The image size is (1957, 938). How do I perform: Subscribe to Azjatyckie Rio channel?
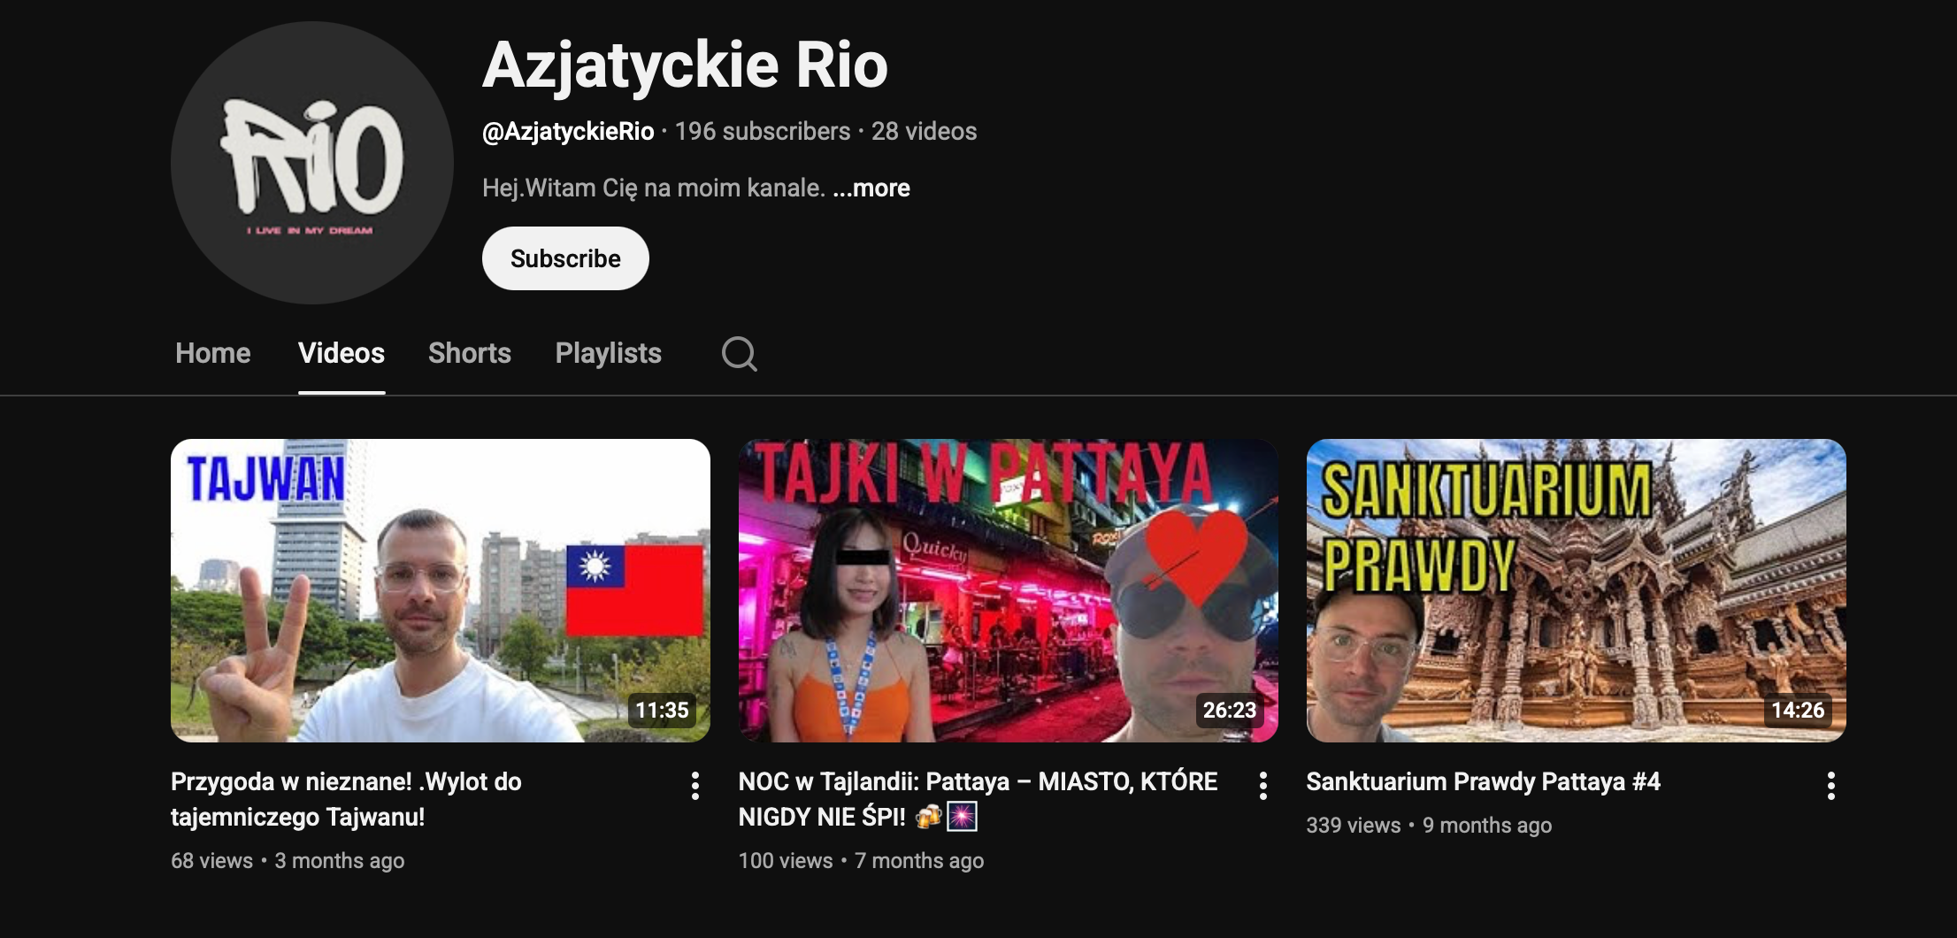point(565,258)
